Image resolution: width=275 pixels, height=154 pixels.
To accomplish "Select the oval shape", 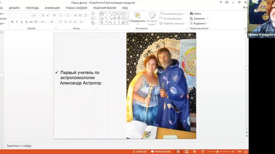I will point(119,14).
